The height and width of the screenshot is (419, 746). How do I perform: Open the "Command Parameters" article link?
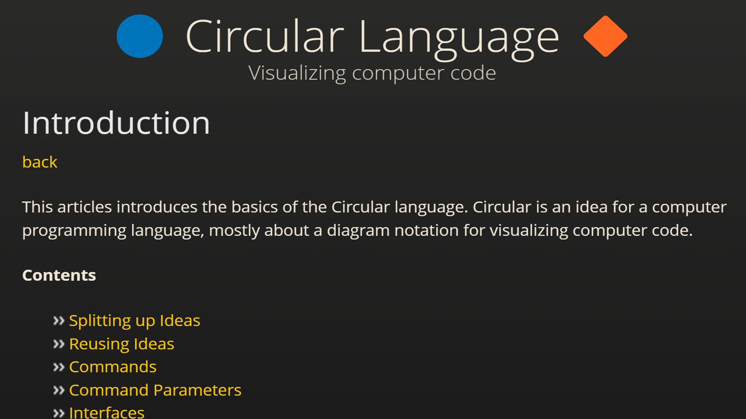tap(155, 390)
